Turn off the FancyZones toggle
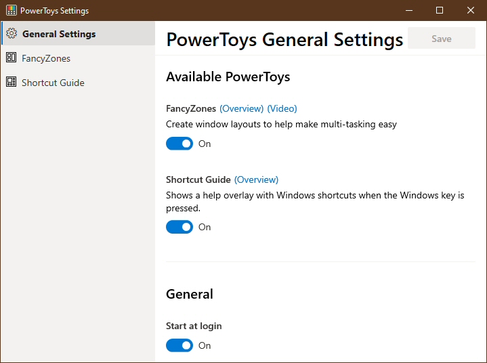This screenshot has width=487, height=363. coord(179,144)
